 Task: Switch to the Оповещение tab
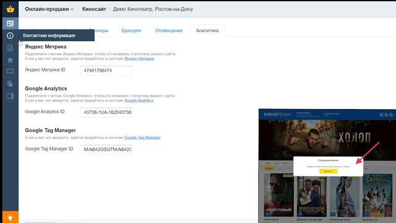click(x=169, y=30)
